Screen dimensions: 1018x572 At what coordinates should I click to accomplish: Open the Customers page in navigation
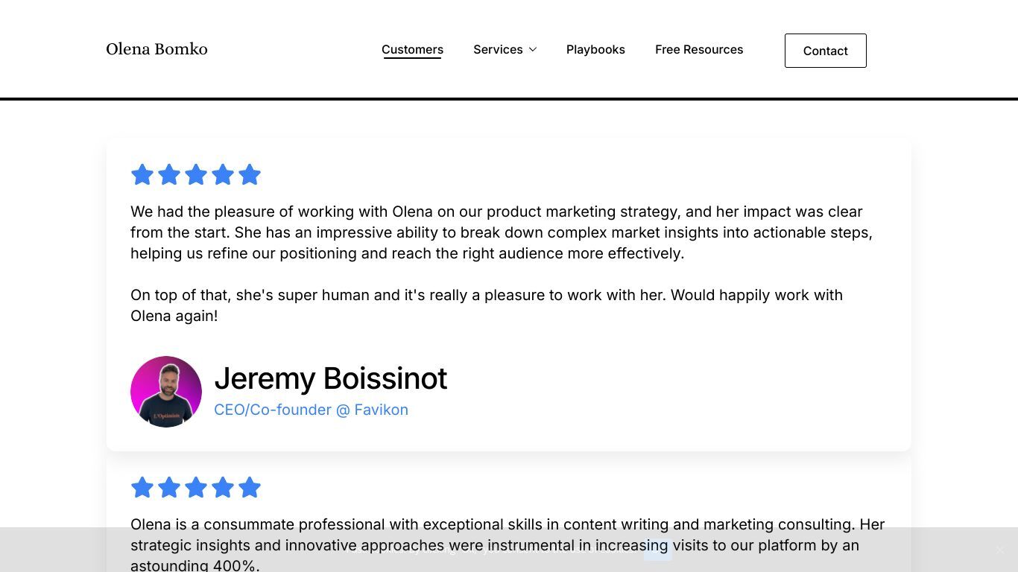412,49
